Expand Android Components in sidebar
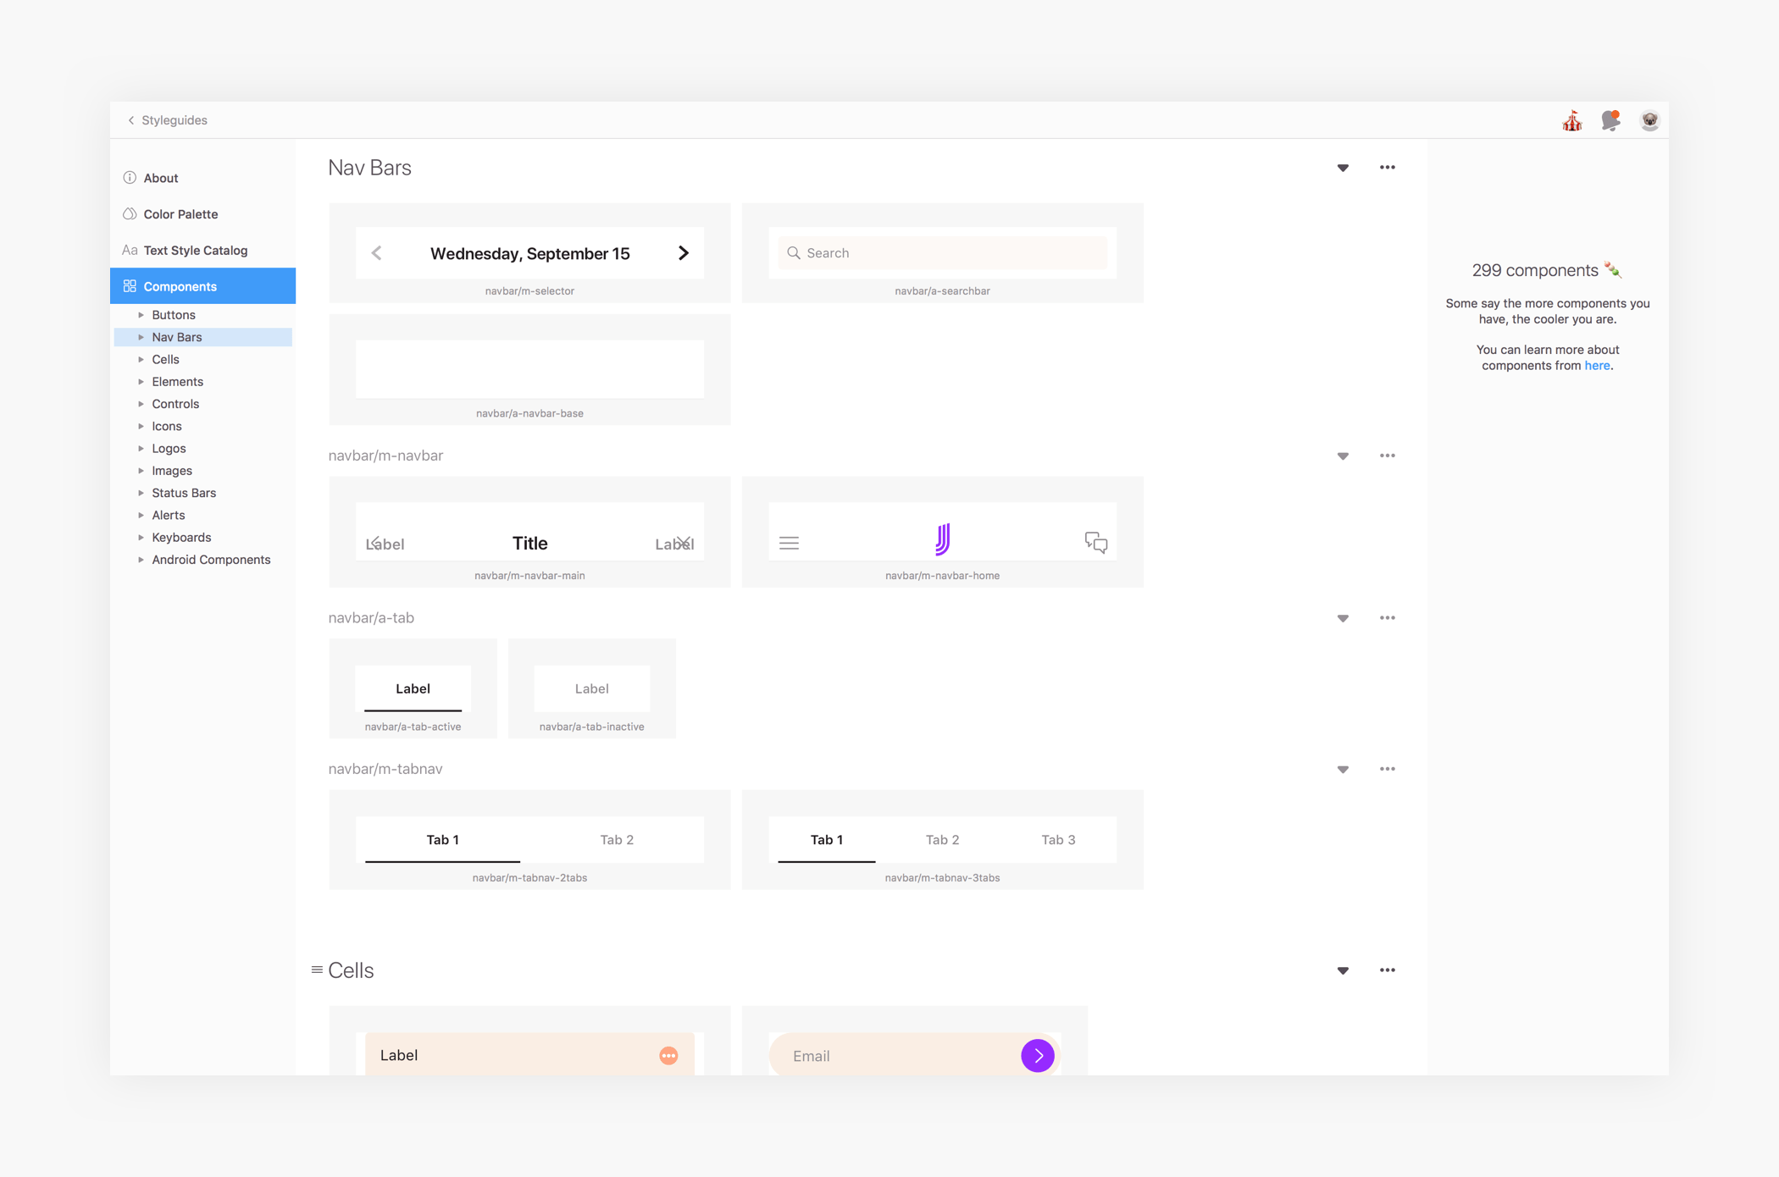 click(141, 560)
